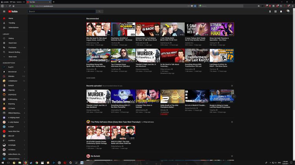This screenshot has width=295, height=165.
Task: Dismiss No Bullshit section
Action: click(232, 156)
